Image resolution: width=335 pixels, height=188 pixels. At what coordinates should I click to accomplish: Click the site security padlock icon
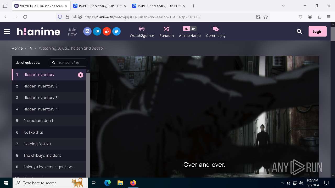coord(67,17)
